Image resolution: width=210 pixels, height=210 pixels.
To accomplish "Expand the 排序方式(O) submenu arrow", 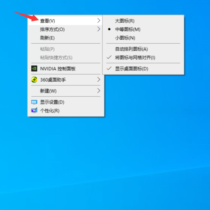I will coord(99,29).
